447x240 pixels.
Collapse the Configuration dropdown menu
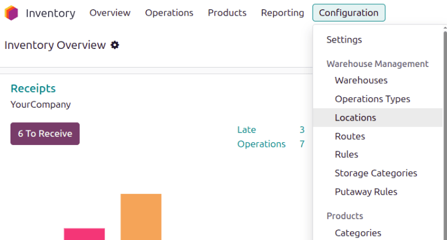(348, 13)
